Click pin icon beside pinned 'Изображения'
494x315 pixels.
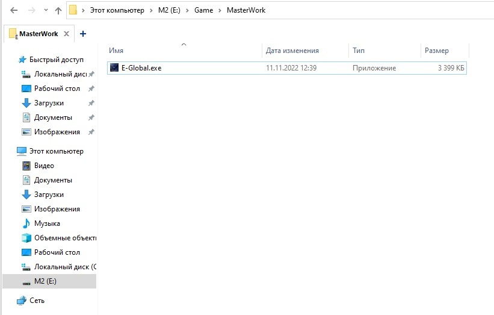(x=91, y=132)
